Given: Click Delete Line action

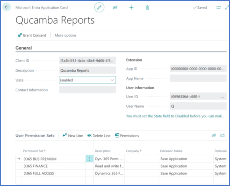Looking at the screenshot, I should click(99, 136).
